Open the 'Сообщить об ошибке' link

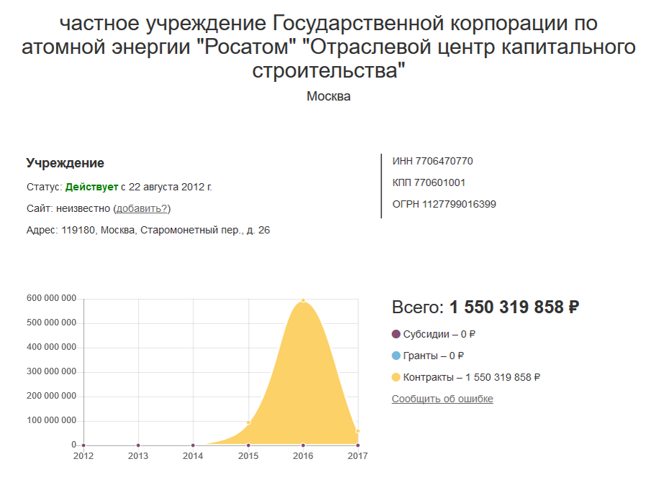click(x=442, y=399)
